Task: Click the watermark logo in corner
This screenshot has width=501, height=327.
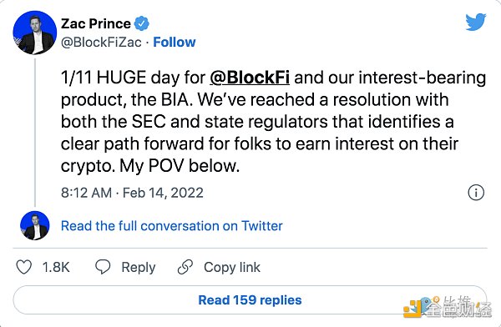Action: coord(448,307)
